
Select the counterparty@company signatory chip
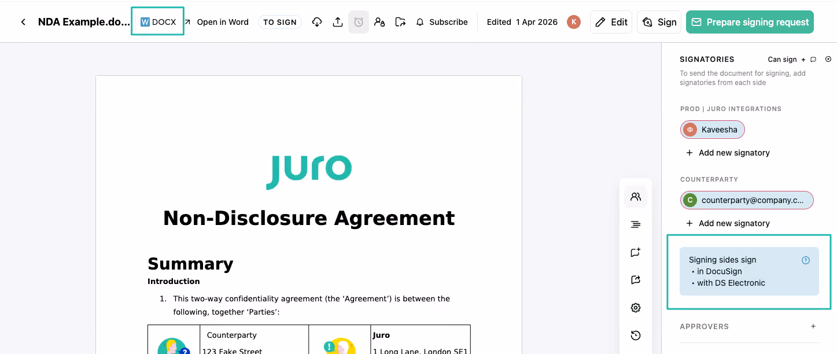747,200
